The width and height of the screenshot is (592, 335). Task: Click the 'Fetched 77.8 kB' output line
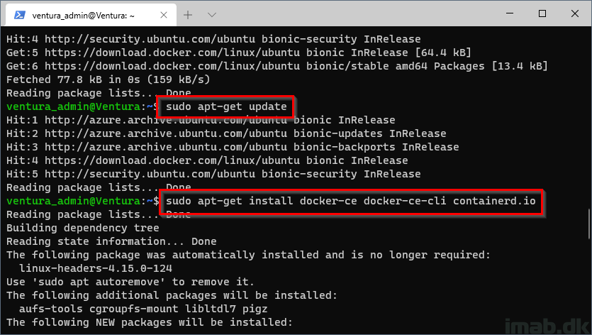click(x=108, y=79)
